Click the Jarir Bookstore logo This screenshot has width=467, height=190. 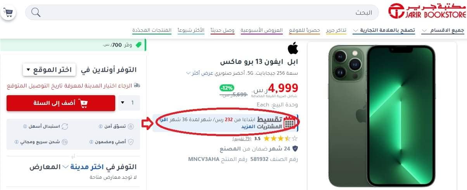pos(427,11)
